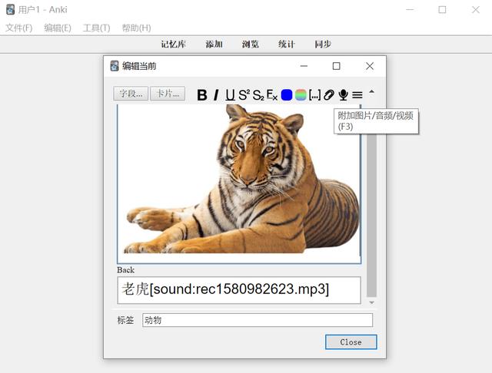Click 同步 in Anki main toolbar

[323, 45]
